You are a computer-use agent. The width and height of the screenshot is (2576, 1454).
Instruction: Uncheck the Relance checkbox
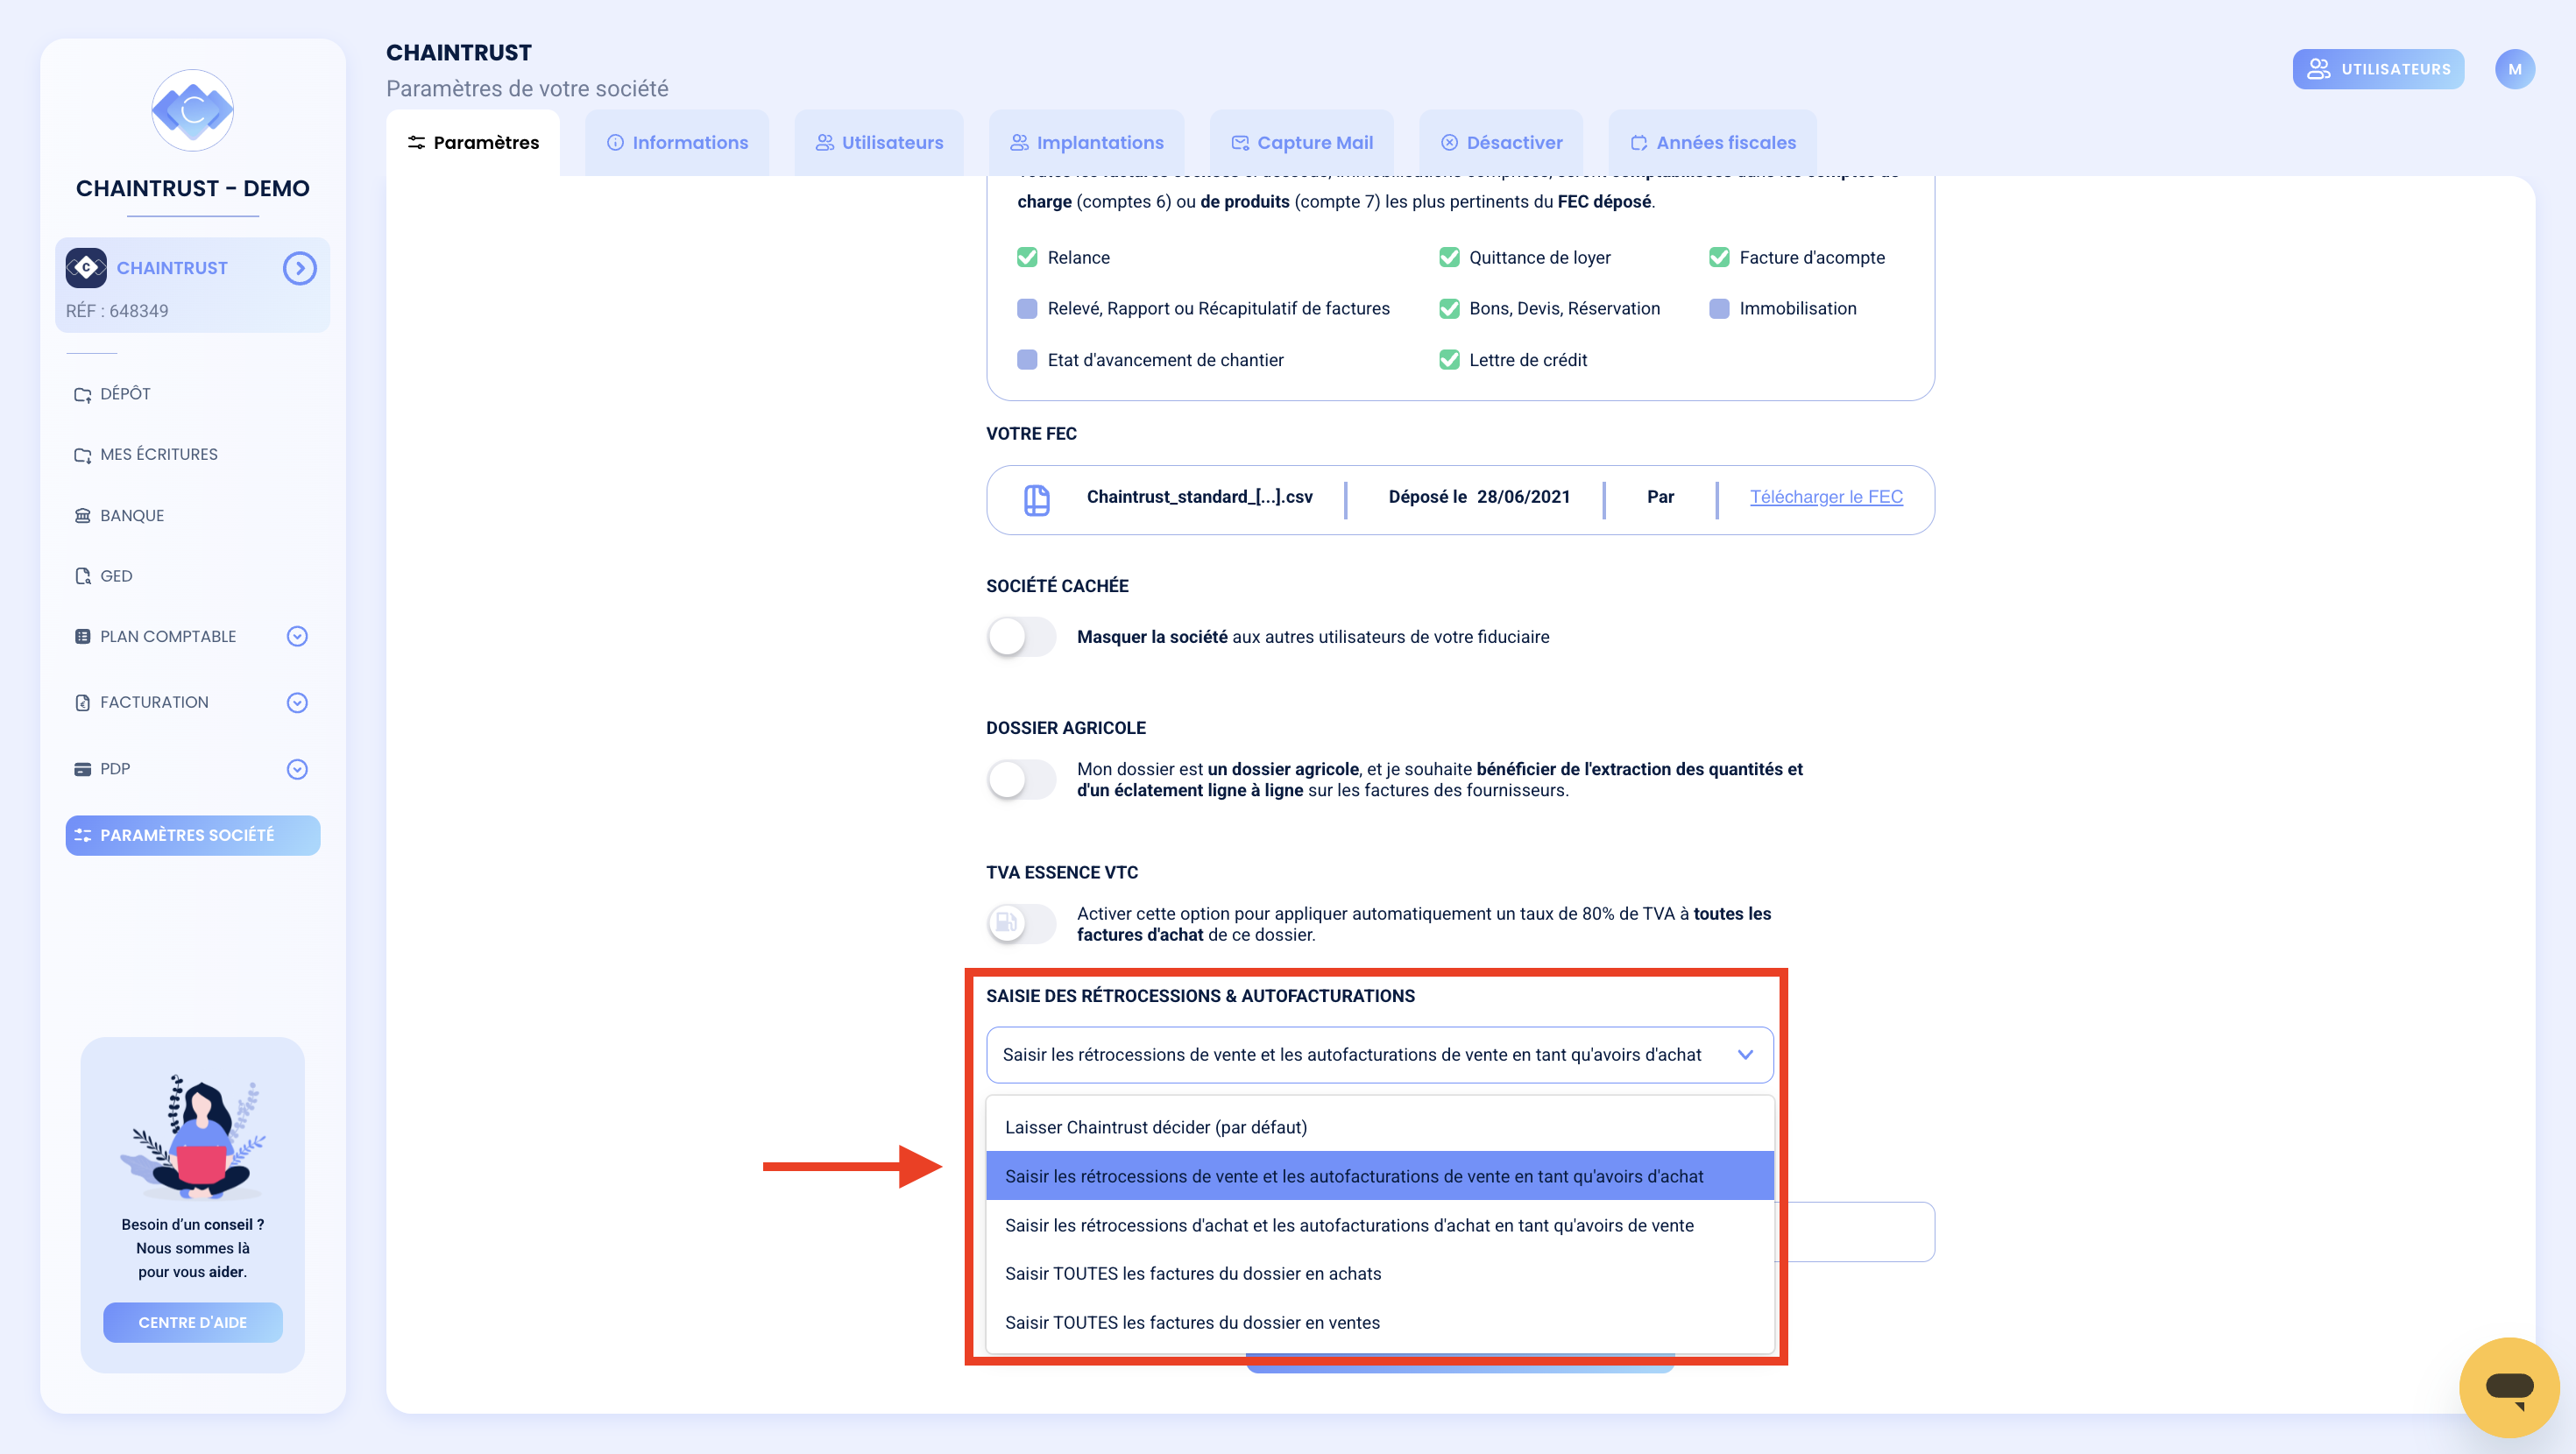pos(1027,257)
